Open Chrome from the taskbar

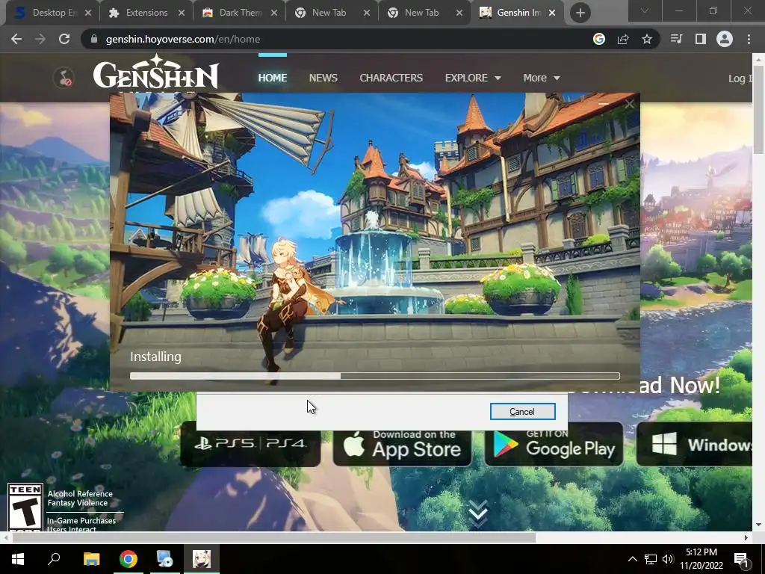128,559
